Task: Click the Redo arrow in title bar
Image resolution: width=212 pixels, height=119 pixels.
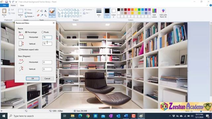Action: point(13,2)
